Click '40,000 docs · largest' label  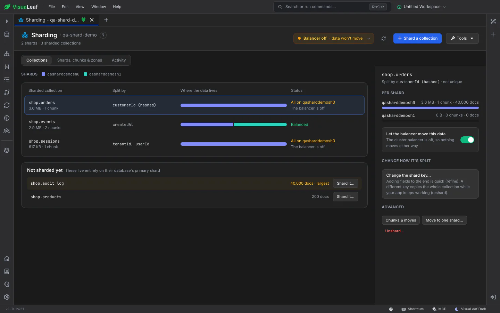pos(309,183)
